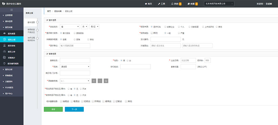Click the user icon for 报告审核
This screenshot has width=278, height=125.
tap(4, 45)
